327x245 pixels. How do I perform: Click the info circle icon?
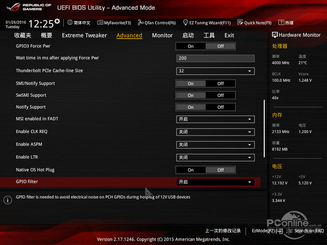pos(8,200)
